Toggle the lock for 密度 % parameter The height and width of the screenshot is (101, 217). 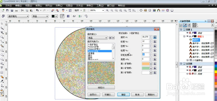(x=155, y=46)
